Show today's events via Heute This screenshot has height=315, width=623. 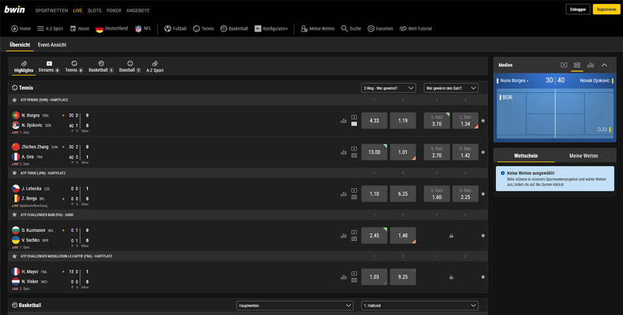coord(79,29)
